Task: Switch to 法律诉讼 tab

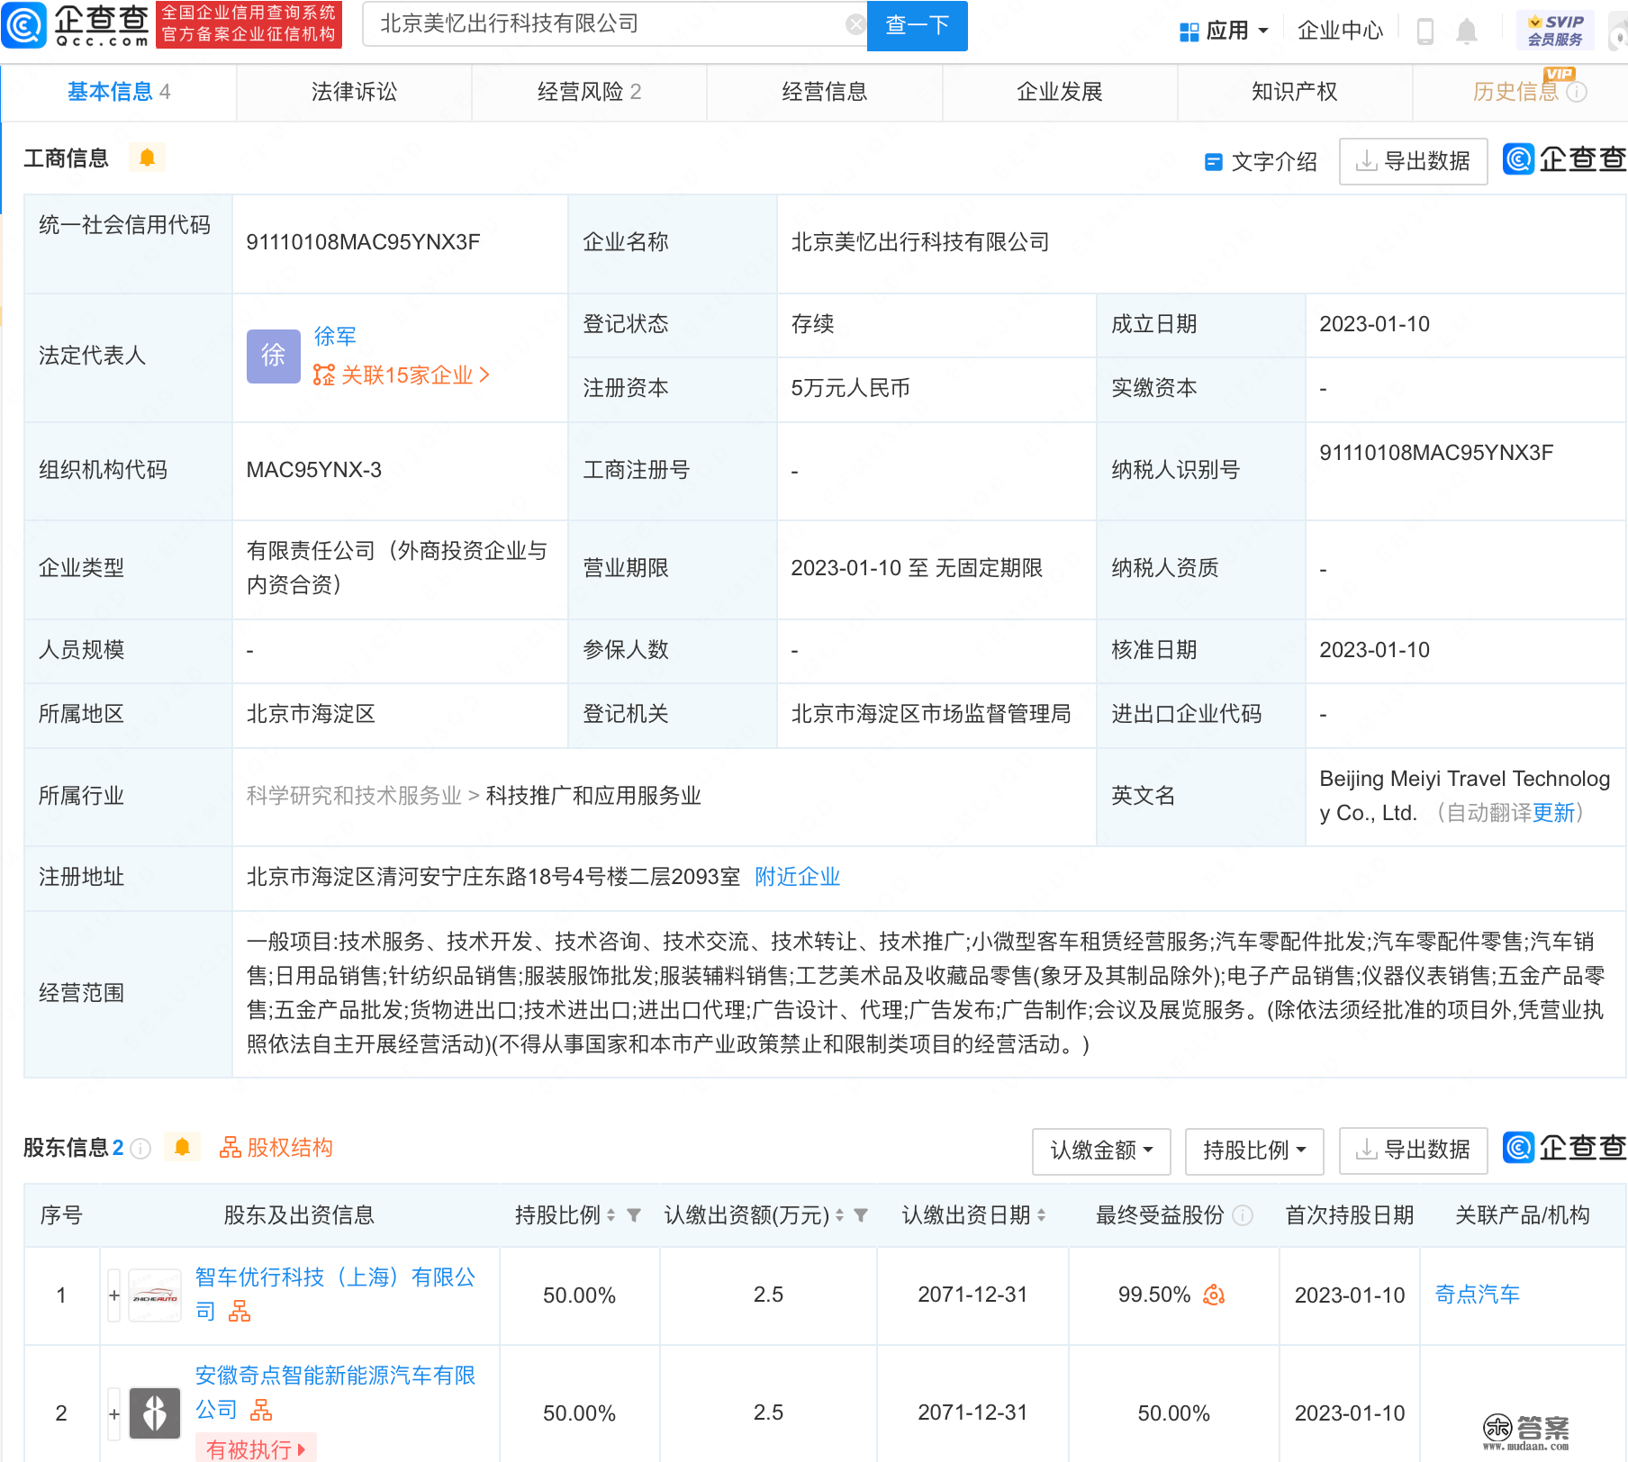Action: pos(354,92)
